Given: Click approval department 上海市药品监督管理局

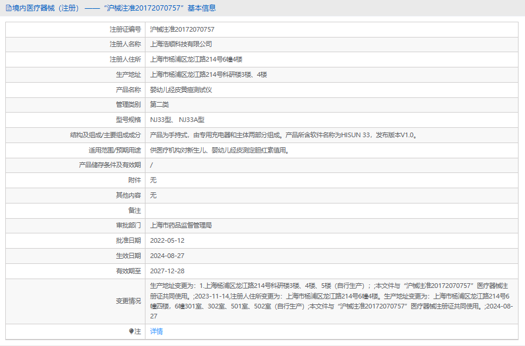Looking at the screenshot, I should tap(181, 225).
